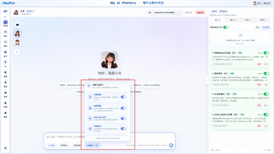The width and height of the screenshot is (274, 154).
Task: Click the 内置工具能力 header icon in popup
Action: pos(89,86)
